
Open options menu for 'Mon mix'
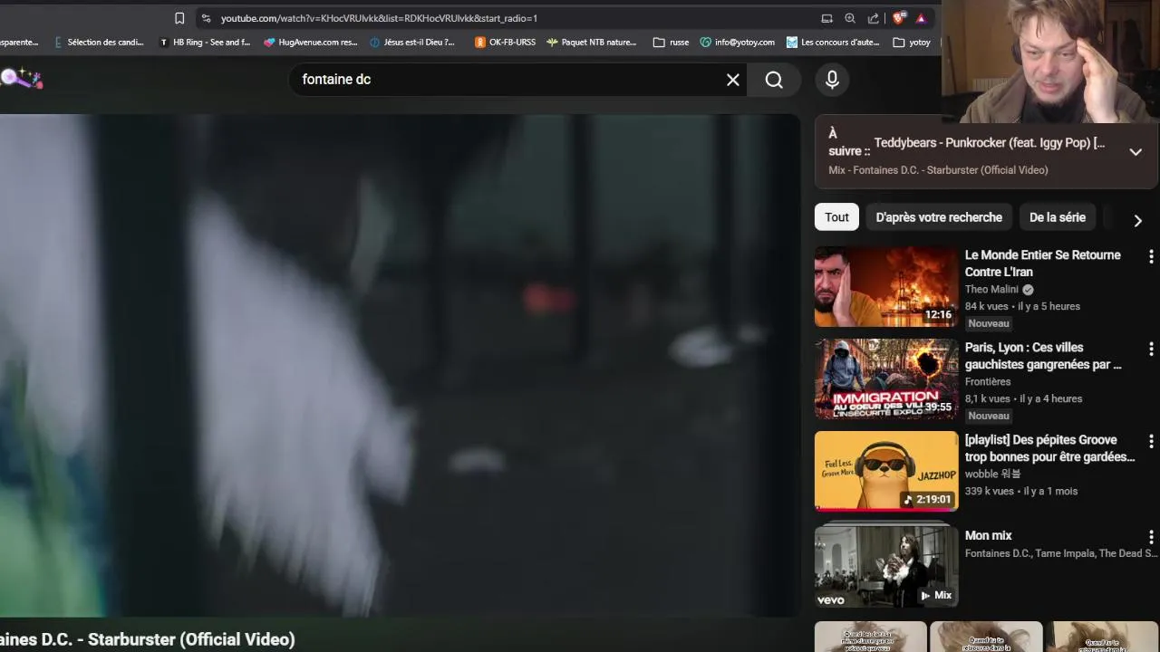(1151, 538)
